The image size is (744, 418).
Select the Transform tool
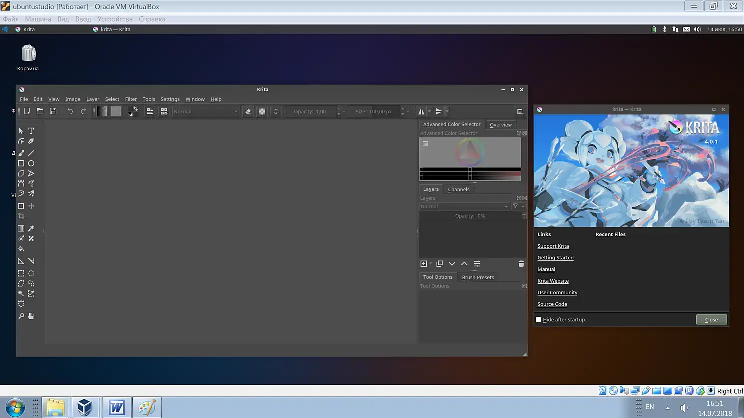click(21, 206)
